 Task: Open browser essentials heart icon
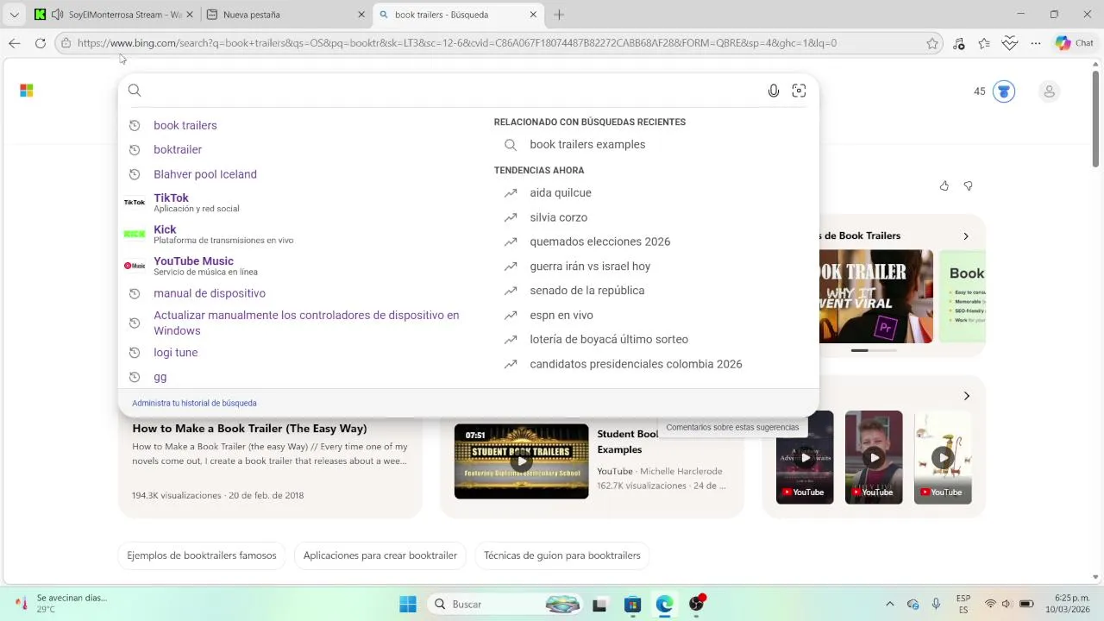pos(1010,43)
